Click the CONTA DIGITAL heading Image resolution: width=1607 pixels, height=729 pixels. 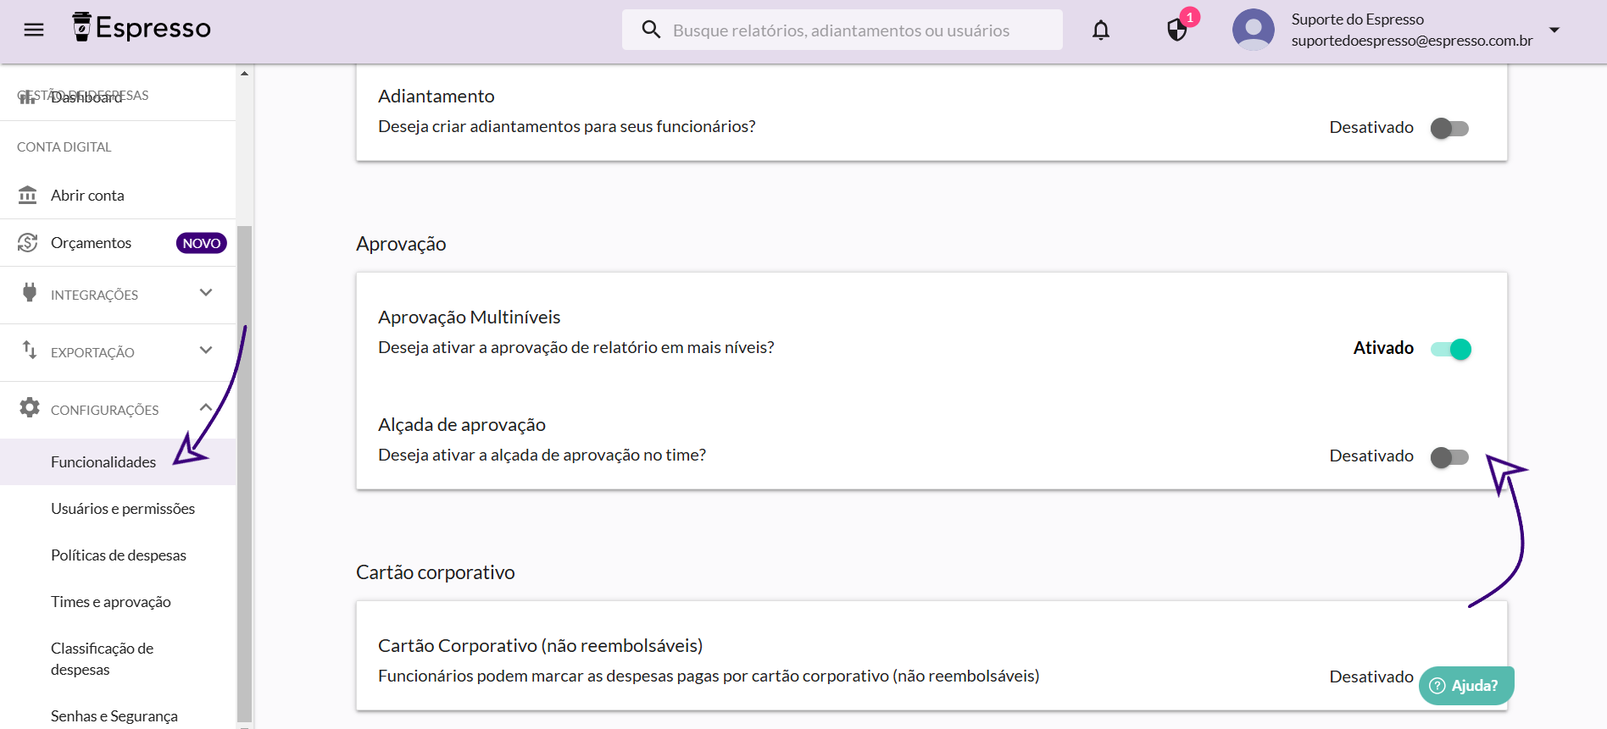(64, 146)
